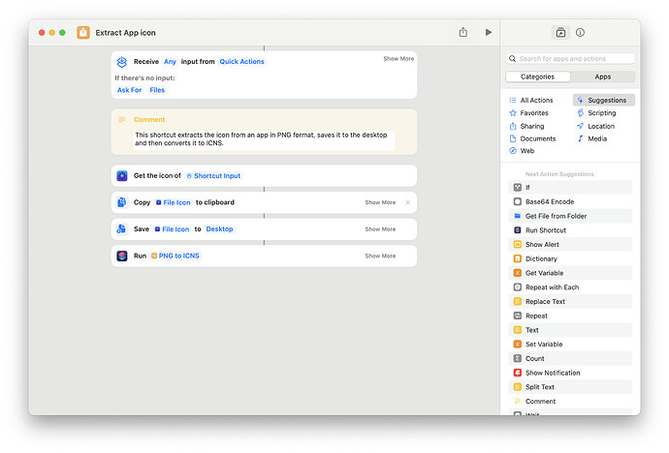Open the Scripting category
Screen dimensions: 669x453
click(596, 113)
